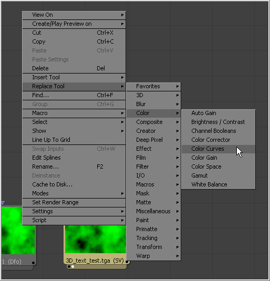Expand the Blur category arrow
The image size is (270, 281).
point(178,104)
